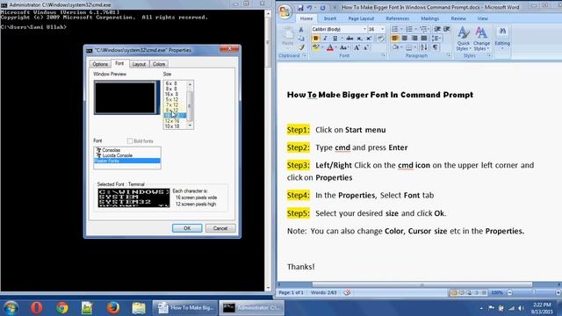562x316 pixels.
Task: Apply subscript formatting
Action: click(359, 39)
